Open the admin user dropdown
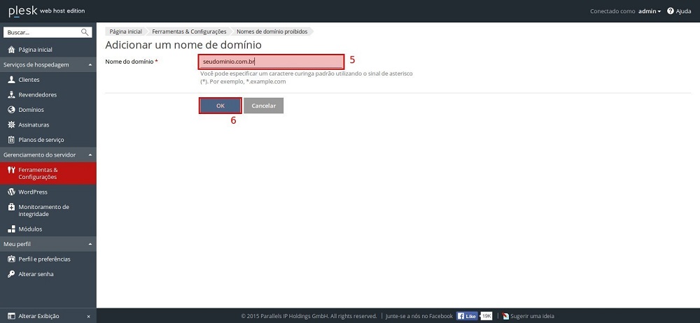 pyautogui.click(x=650, y=11)
